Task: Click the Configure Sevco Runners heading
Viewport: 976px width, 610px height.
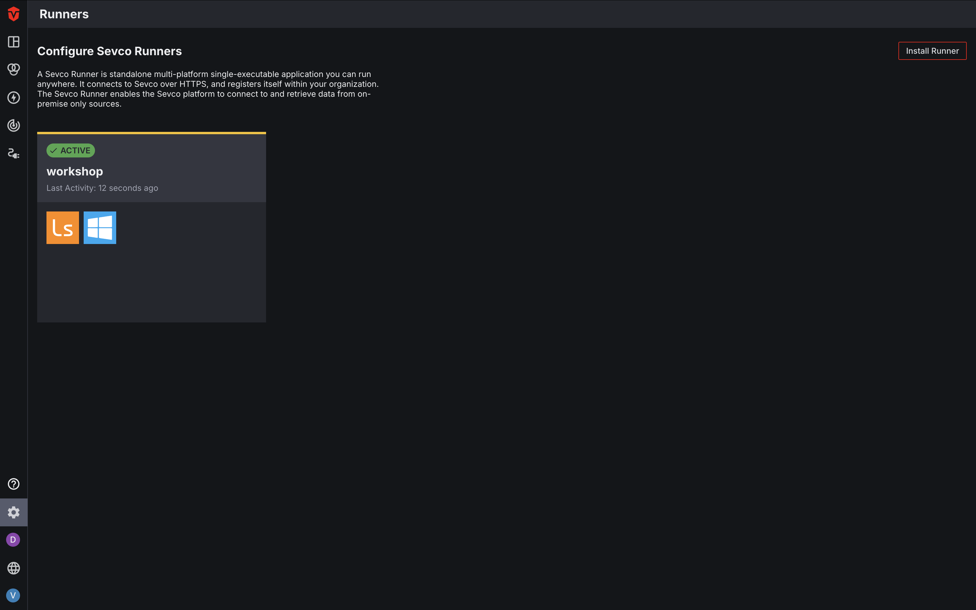Action: point(110,51)
